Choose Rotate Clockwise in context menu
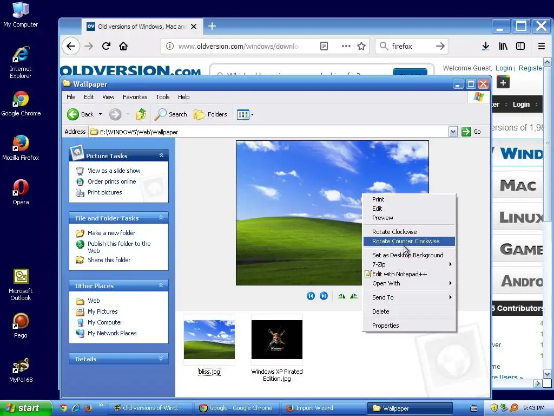Screen dimensions: 554x416 point(409,232)
